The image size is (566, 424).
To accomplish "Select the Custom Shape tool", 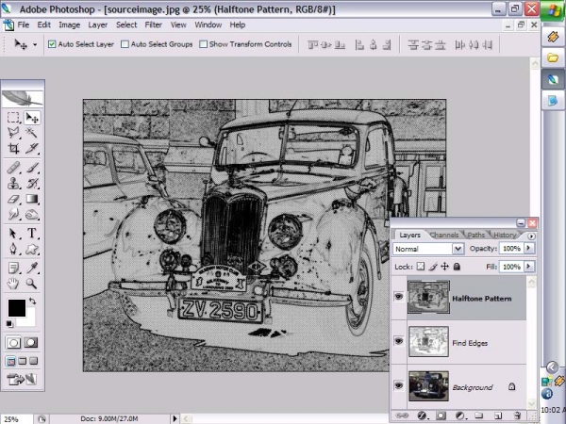I will click(x=32, y=249).
